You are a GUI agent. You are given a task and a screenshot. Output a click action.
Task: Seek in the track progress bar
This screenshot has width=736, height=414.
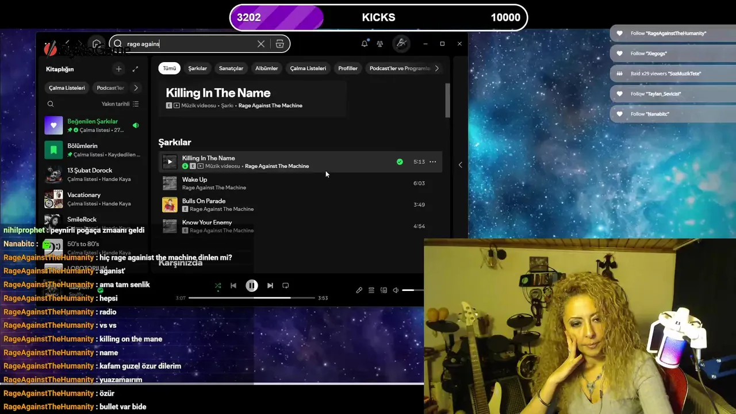(x=252, y=298)
